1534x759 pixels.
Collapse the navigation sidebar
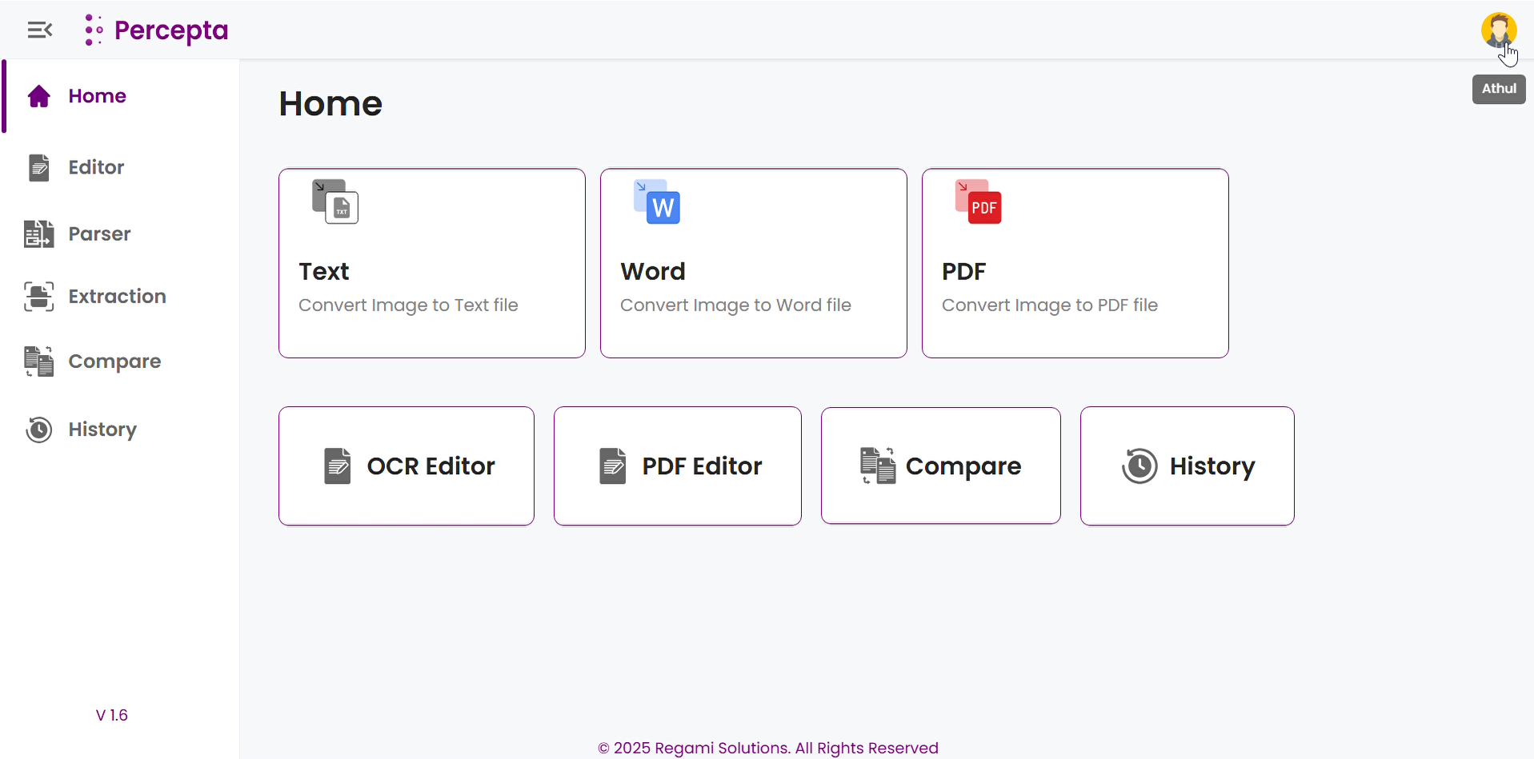[39, 30]
